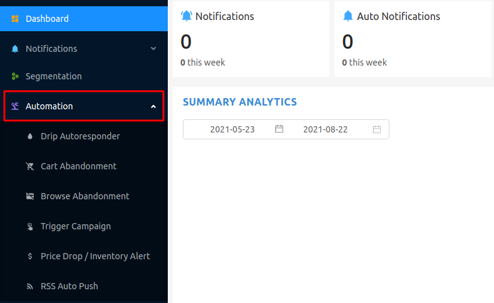Image resolution: width=494 pixels, height=303 pixels.
Task: Click the RSS feed icon
Action: tap(30, 286)
